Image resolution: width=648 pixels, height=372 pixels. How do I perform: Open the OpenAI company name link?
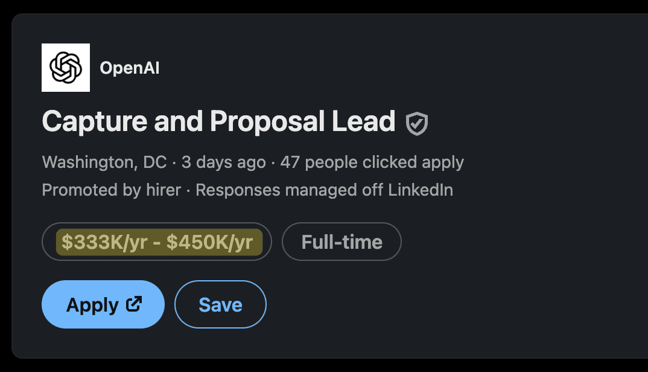point(129,68)
